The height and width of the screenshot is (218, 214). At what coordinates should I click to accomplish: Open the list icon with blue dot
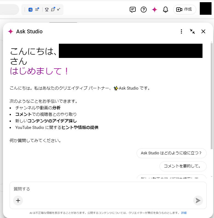point(37,10)
